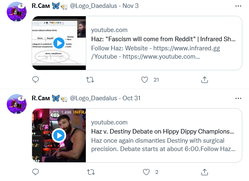Open the R.Сам display name on second tweet
The width and height of the screenshot is (249, 181).
point(41,98)
